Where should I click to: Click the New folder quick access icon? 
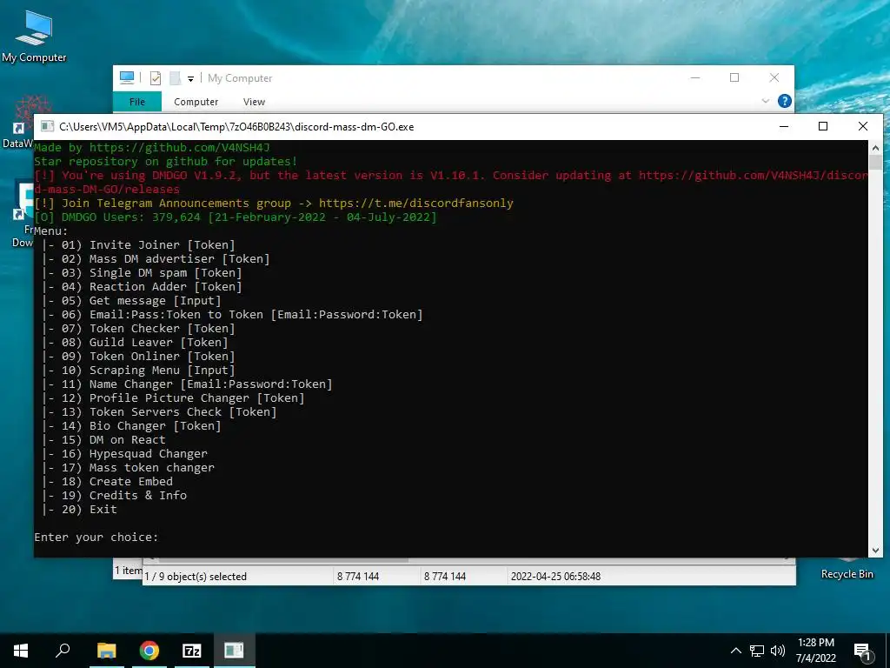coord(176,77)
